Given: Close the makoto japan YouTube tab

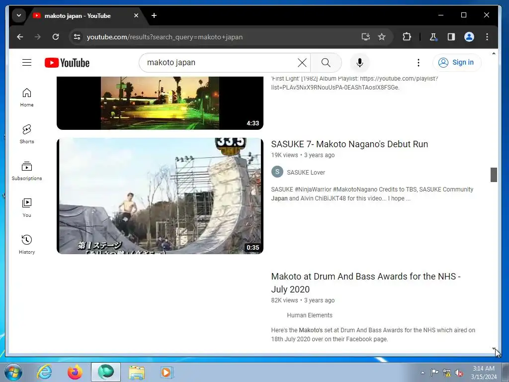Looking at the screenshot, I should pos(136,15).
